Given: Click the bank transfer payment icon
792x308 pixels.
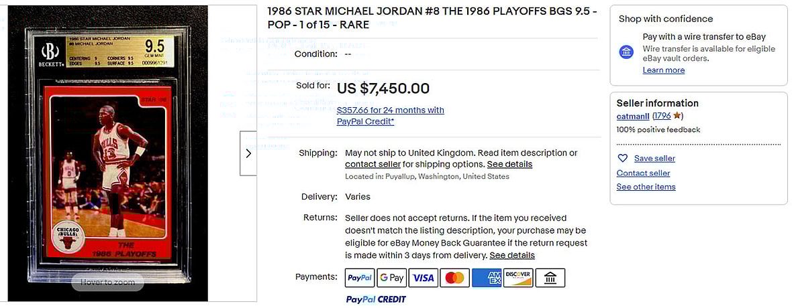Looking at the screenshot, I should pos(550,278).
